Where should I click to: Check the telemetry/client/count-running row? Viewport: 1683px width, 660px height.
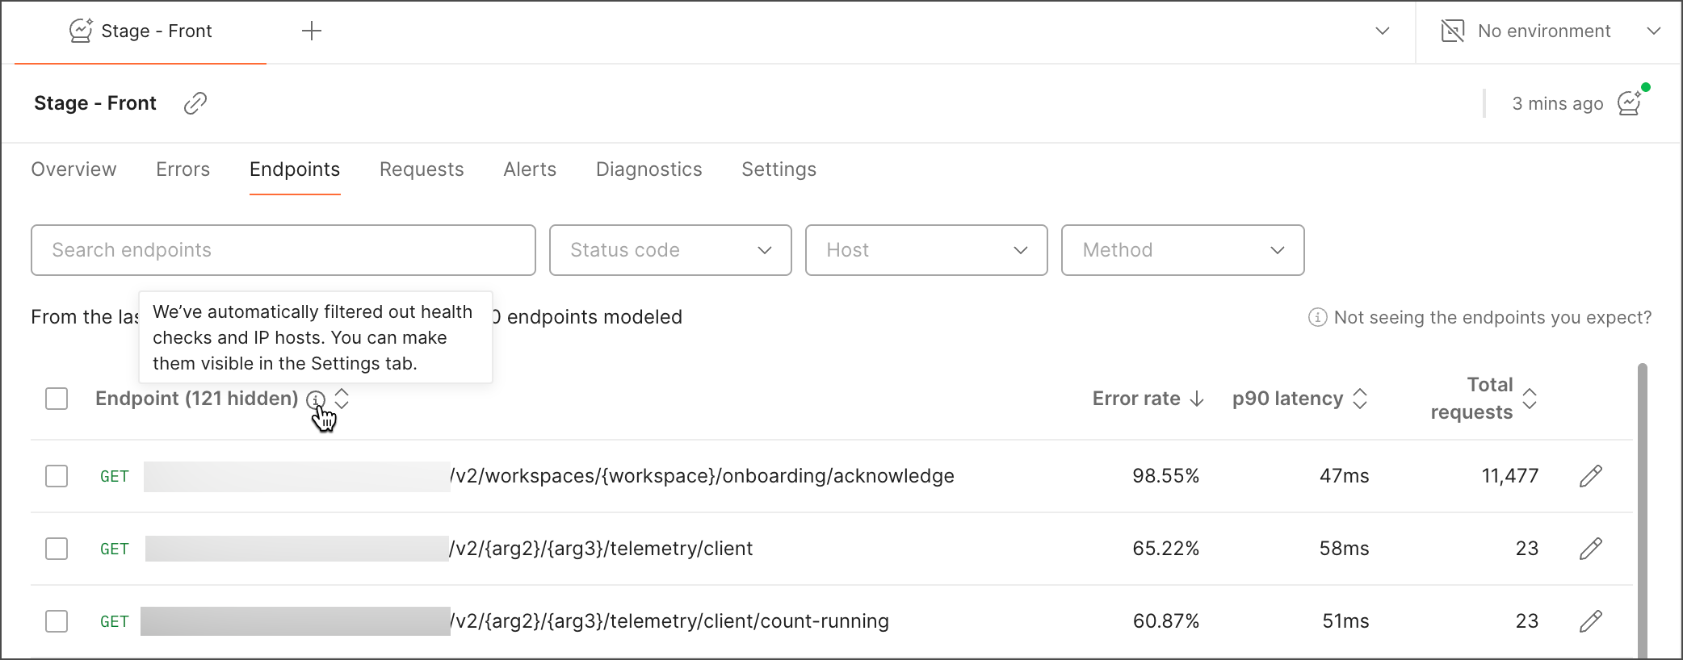point(57,621)
